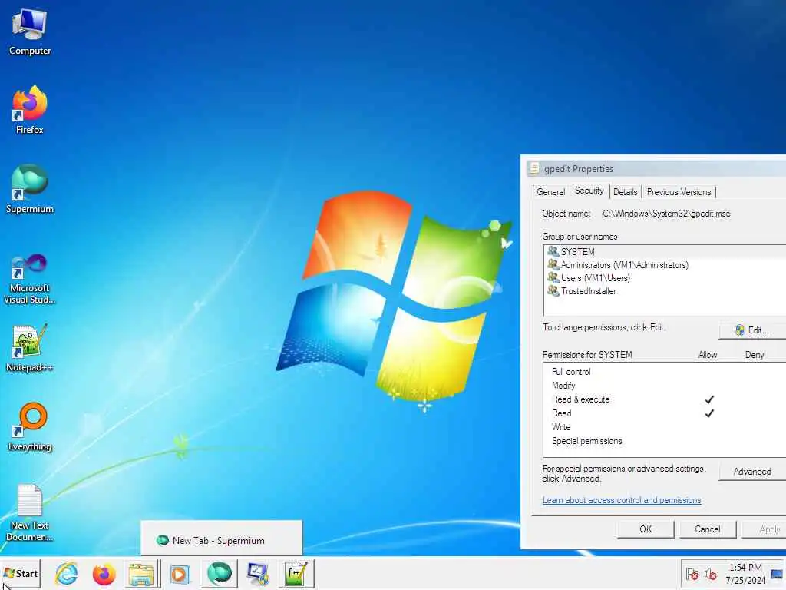Click the object name path C:\Windows\System32\gpedit.msc

666,214
